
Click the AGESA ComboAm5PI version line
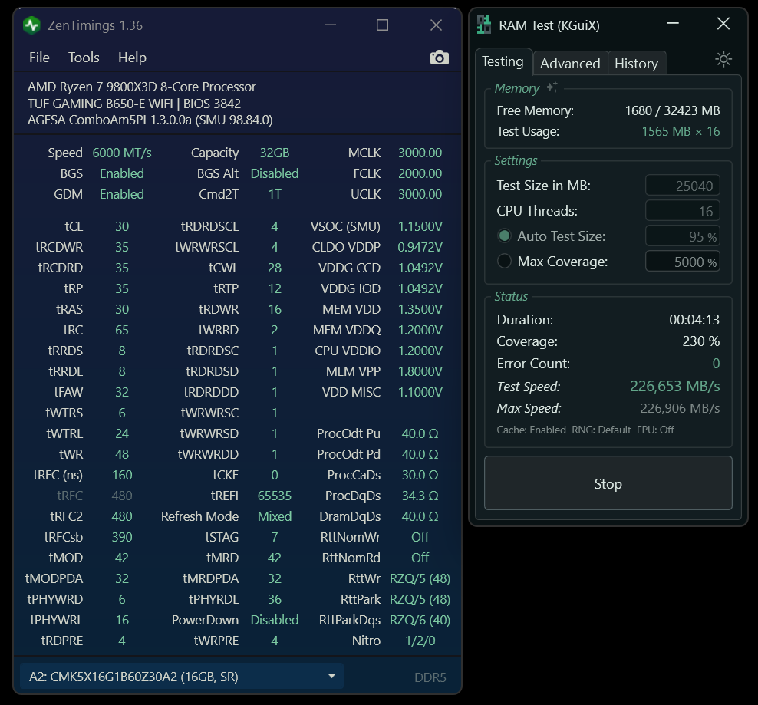[150, 120]
